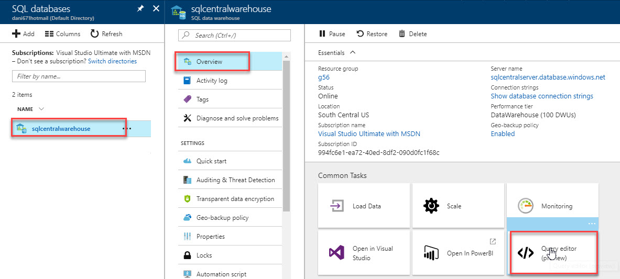Open the Activity log menu item
This screenshot has width=620, height=279.
tap(212, 81)
